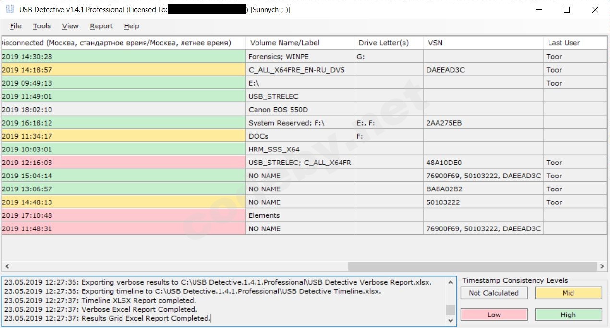
Task: Select the Mid consistency level swatch
Action: 568,293
